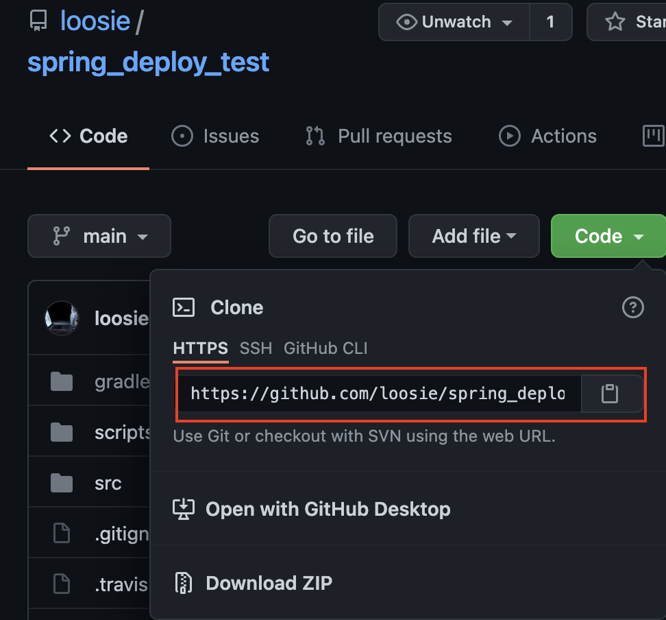Select the SSH clone tab
This screenshot has width=666, height=620.
pos(256,348)
